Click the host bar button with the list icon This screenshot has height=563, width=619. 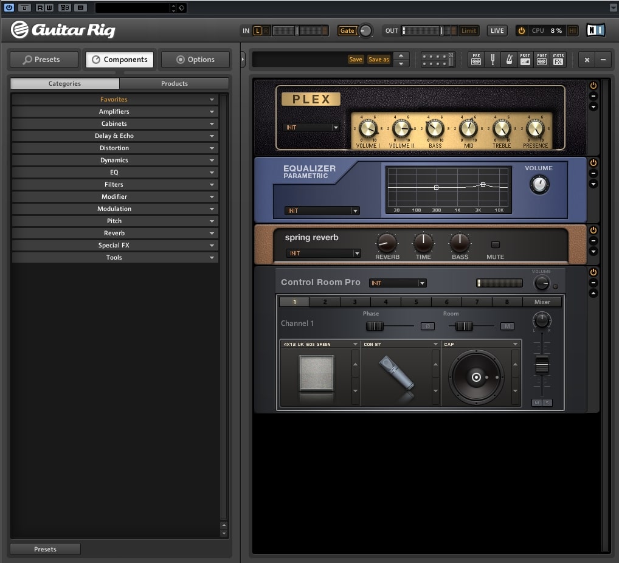point(80,7)
